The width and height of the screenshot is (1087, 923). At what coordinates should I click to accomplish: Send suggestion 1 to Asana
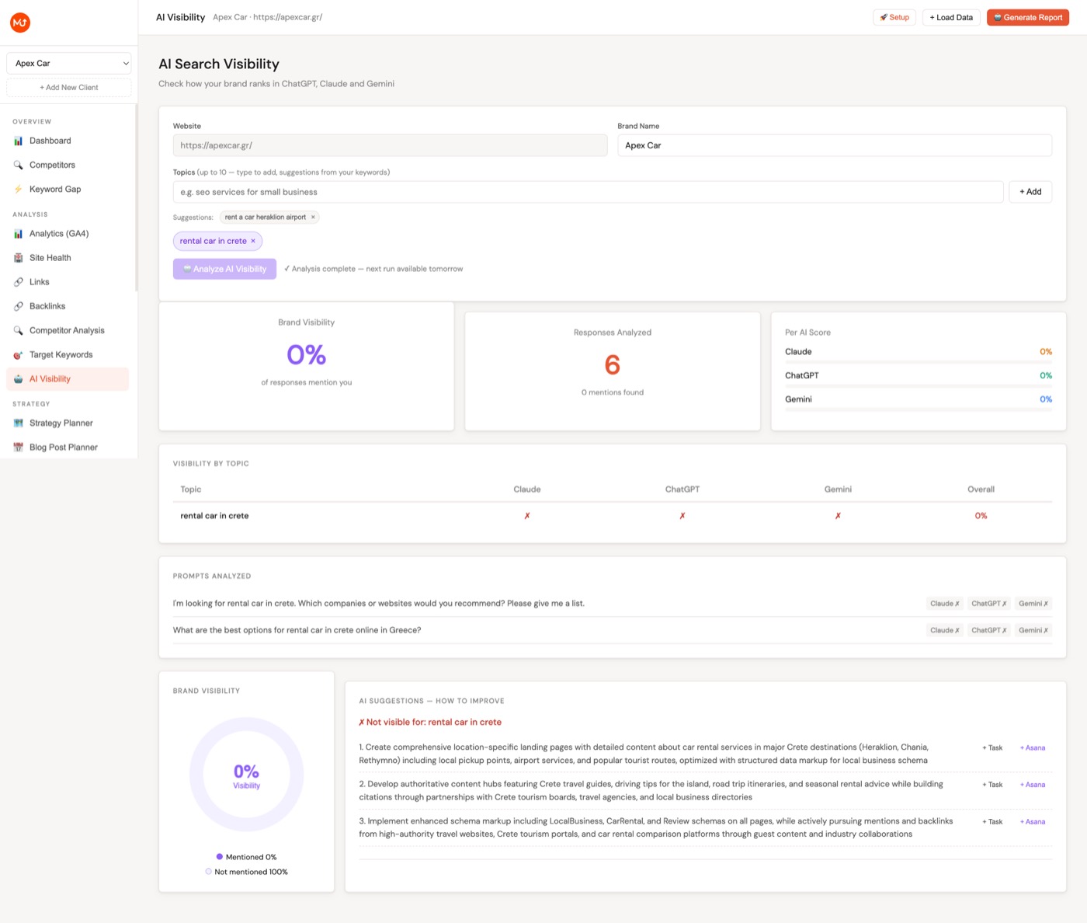coord(1033,747)
